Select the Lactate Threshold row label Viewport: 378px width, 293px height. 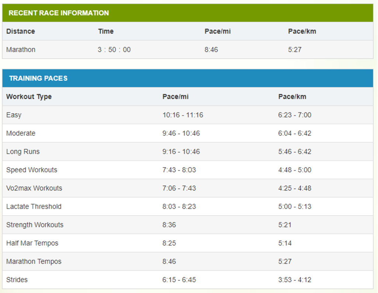34,206
